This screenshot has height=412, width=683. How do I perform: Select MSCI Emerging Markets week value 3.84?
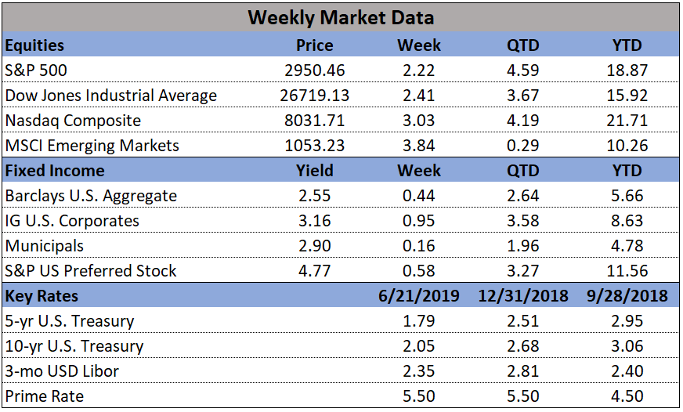tap(418, 146)
